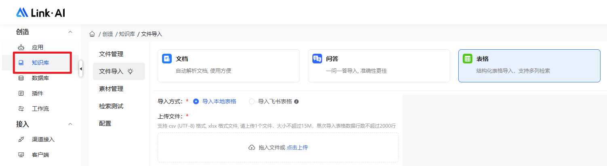Image resolution: width=607 pixels, height=166 pixels.
Task: Collapse the sidebar with arrow handle
Action: [81, 69]
